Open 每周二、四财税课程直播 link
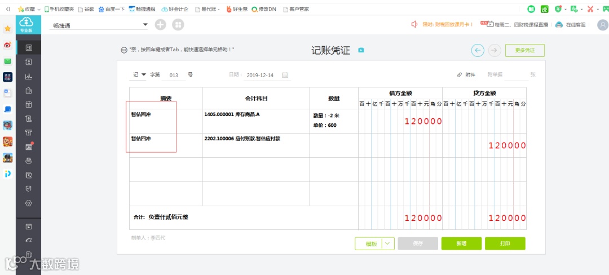The width and height of the screenshot is (609, 275). pos(521,24)
